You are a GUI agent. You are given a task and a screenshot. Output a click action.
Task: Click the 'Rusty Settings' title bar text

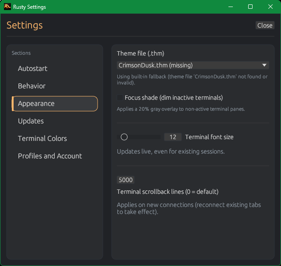[30, 7]
